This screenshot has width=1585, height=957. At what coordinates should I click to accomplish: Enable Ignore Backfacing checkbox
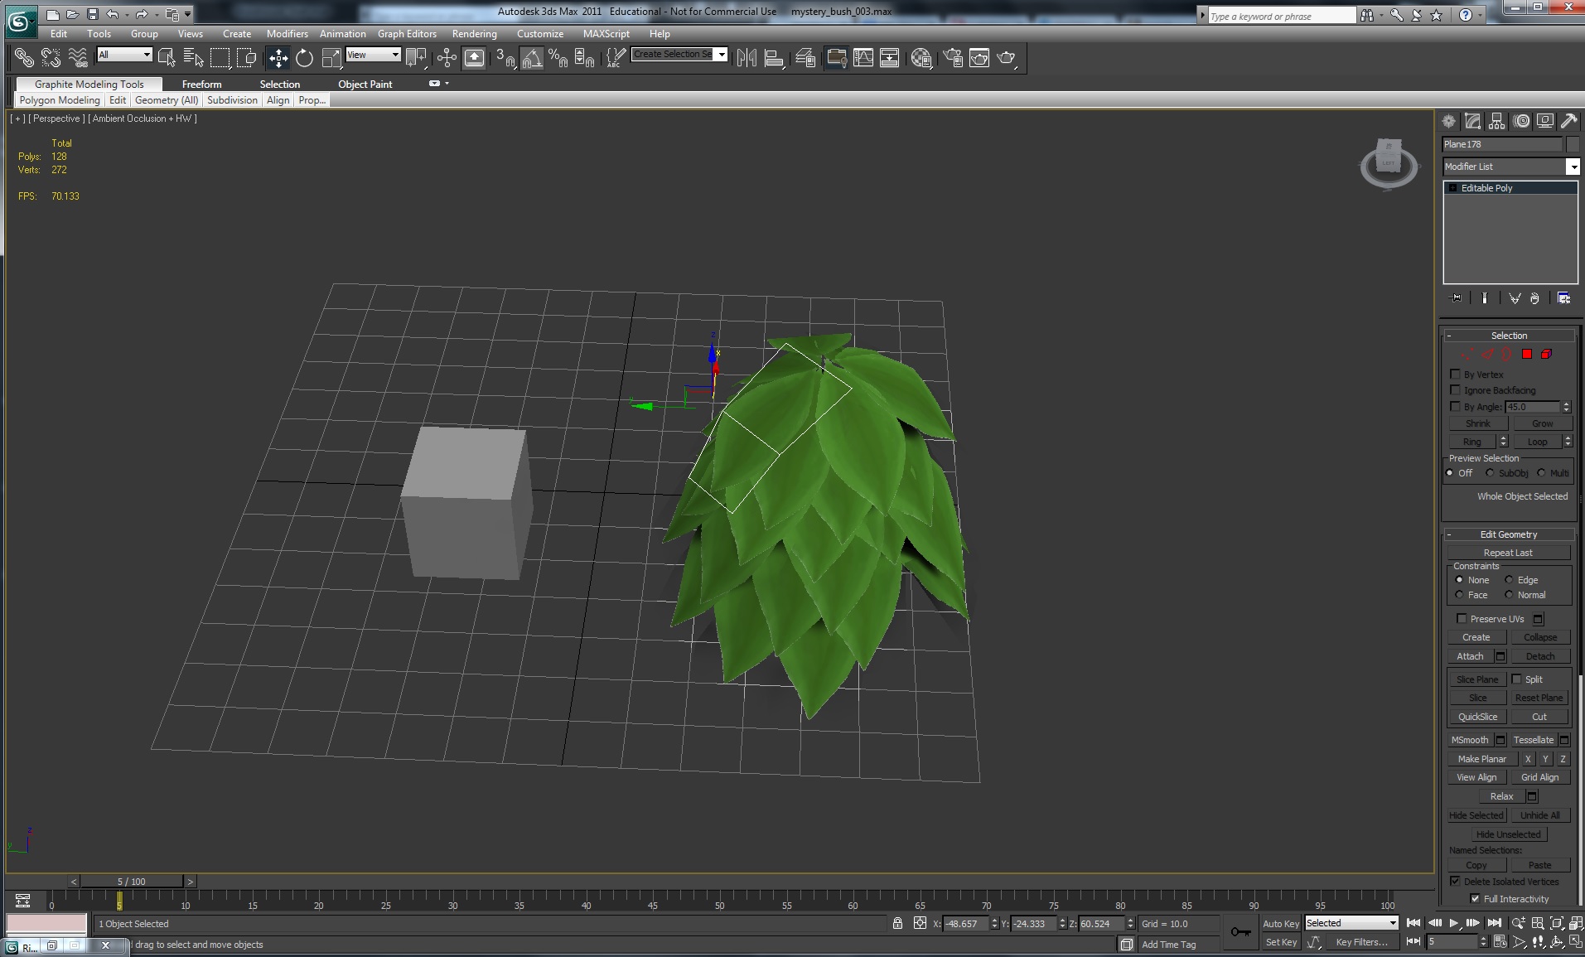click(1455, 390)
